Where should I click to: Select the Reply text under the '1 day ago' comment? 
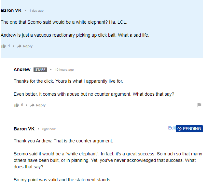tap(28, 46)
